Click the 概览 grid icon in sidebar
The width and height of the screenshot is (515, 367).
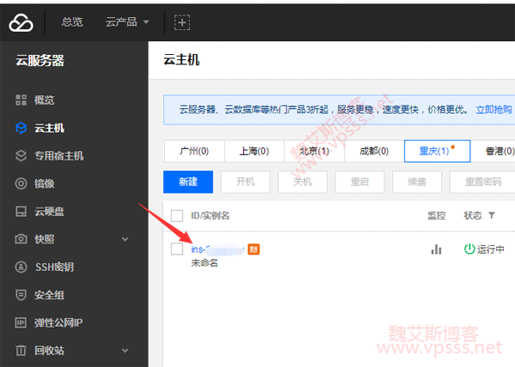(x=21, y=99)
